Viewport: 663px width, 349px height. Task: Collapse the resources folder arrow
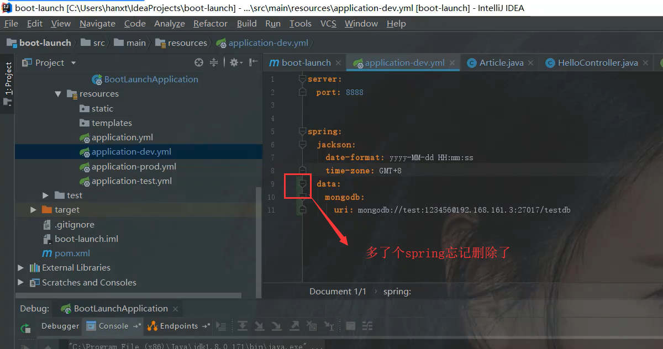tap(58, 94)
